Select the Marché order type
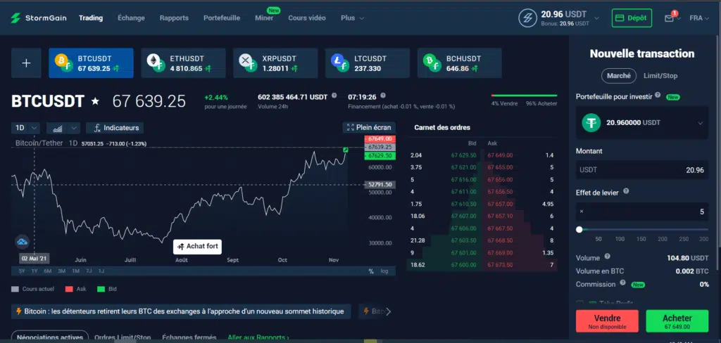This screenshot has height=343, width=721. pos(619,76)
